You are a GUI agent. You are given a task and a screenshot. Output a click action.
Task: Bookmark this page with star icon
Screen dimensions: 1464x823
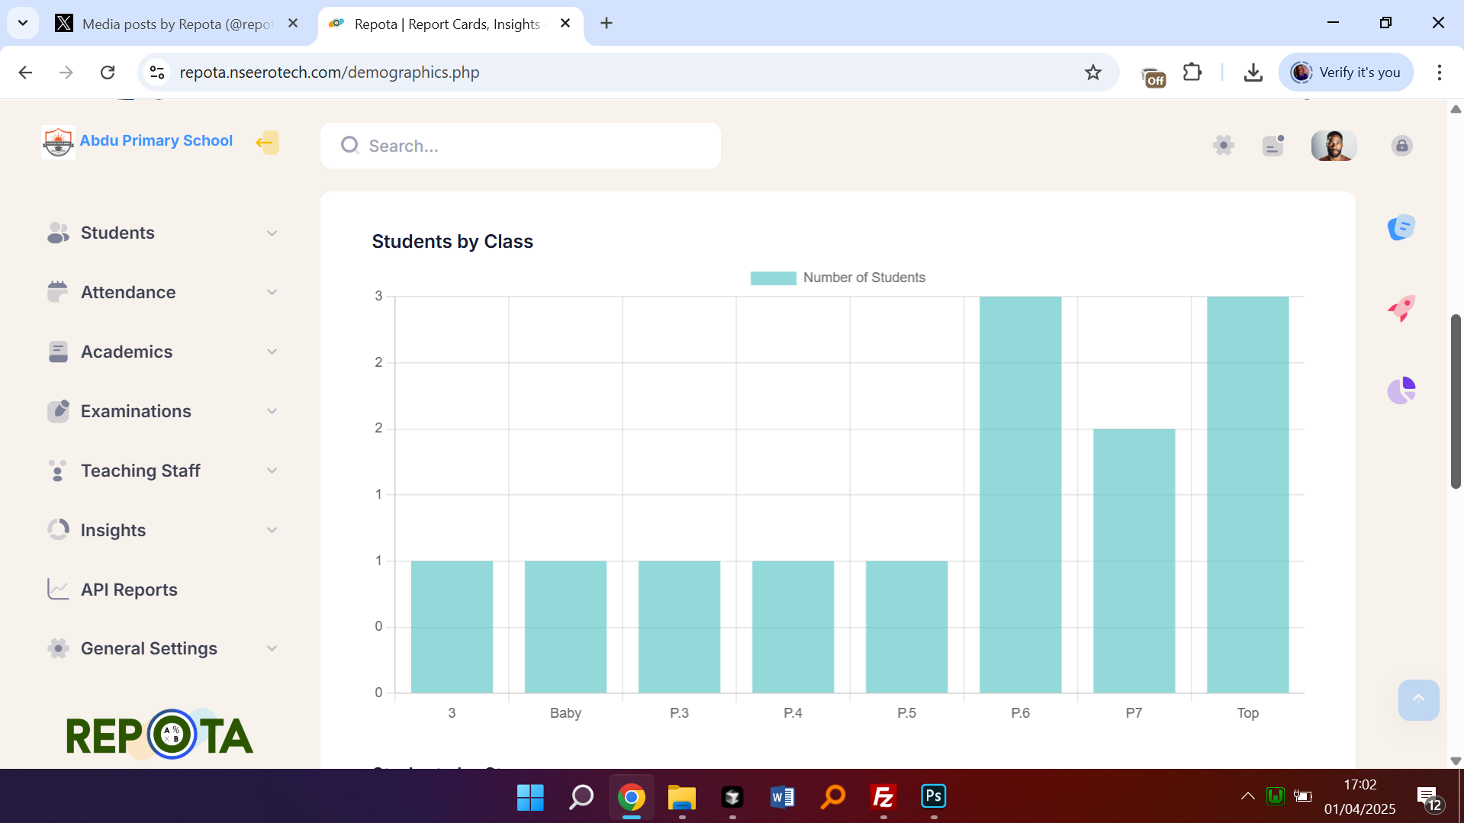pos(1092,72)
